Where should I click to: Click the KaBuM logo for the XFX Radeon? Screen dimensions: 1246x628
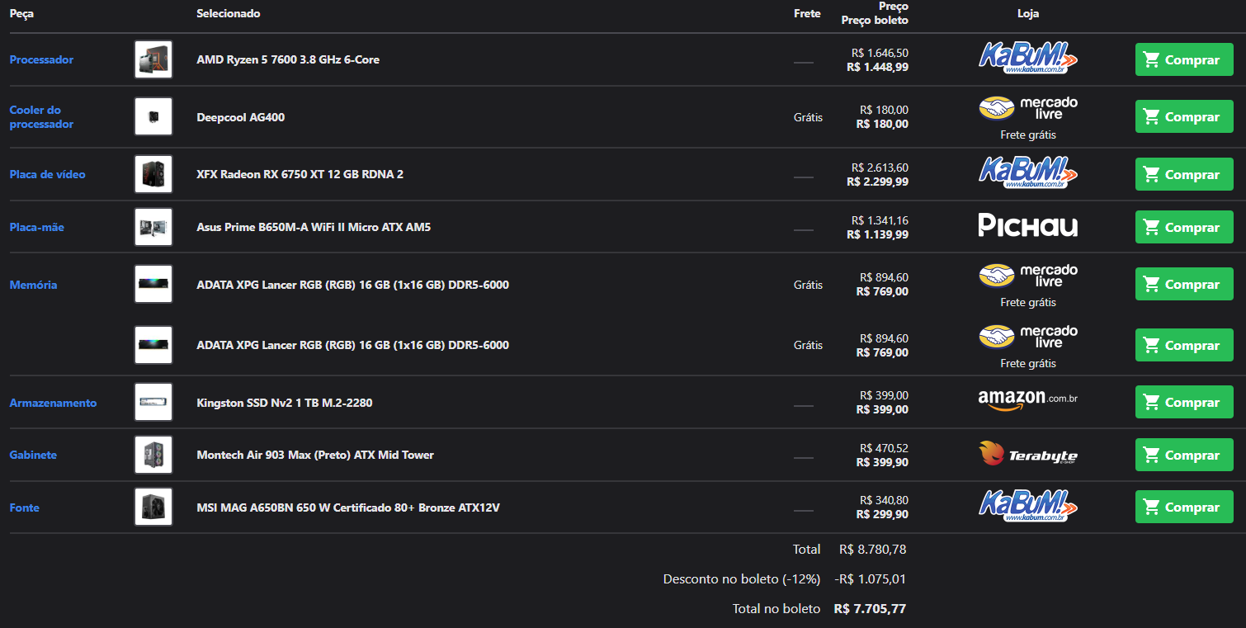click(1028, 172)
